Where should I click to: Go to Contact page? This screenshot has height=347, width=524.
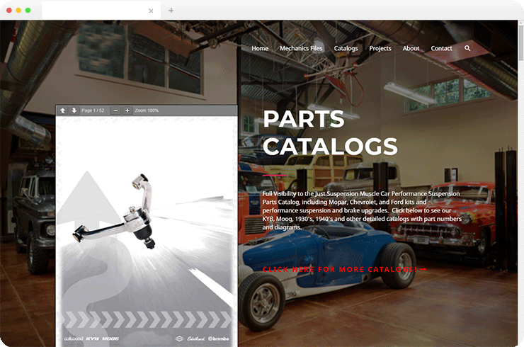[441, 48]
